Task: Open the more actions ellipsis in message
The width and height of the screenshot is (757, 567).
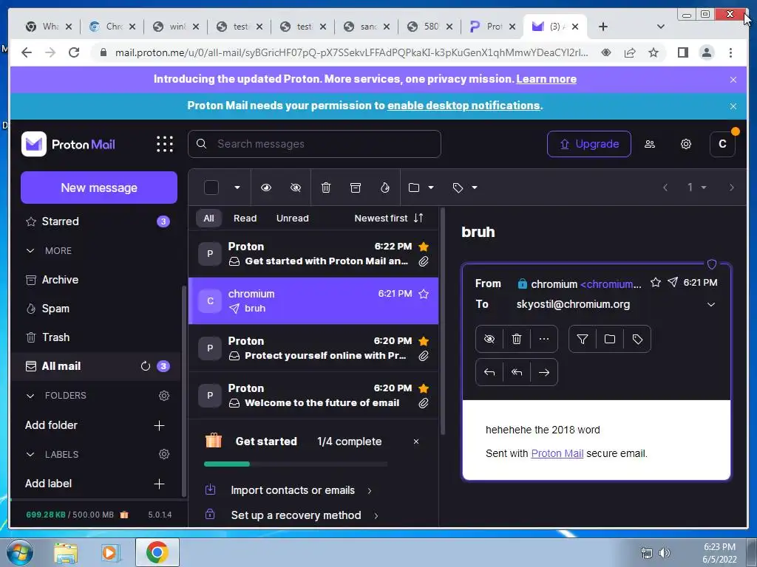Action: coord(544,339)
